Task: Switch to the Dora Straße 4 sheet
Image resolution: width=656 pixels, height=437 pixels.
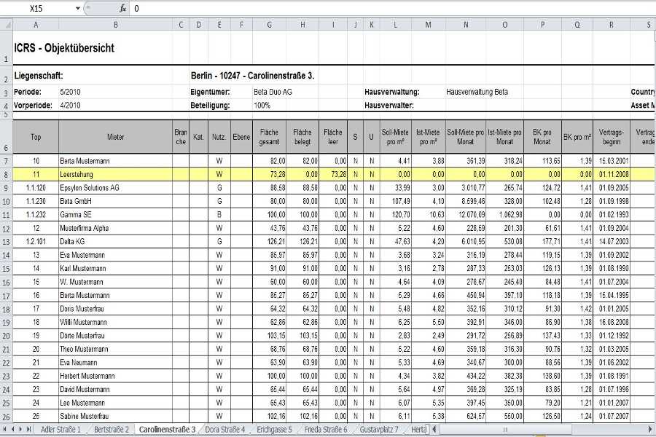Action: [225, 430]
